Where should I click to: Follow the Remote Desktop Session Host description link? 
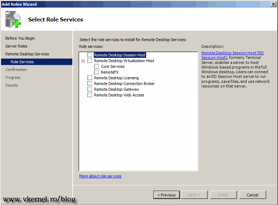click(x=232, y=53)
